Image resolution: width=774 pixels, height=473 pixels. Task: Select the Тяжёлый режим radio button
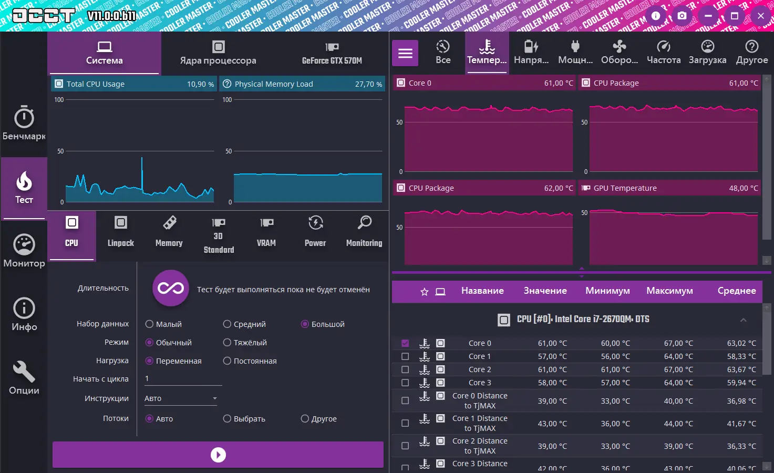(226, 342)
